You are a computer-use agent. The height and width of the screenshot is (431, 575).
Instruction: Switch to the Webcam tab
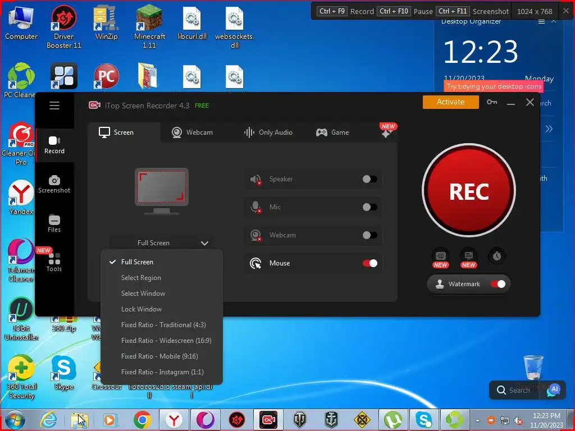point(192,132)
